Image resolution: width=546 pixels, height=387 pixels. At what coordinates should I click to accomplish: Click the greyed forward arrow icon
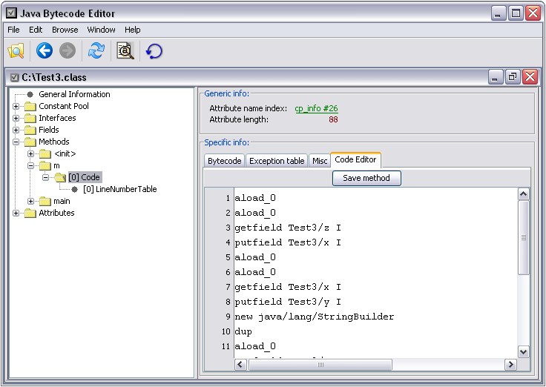(68, 51)
